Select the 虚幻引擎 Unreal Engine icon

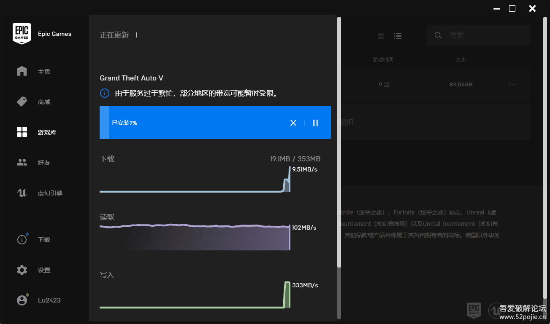(22, 193)
